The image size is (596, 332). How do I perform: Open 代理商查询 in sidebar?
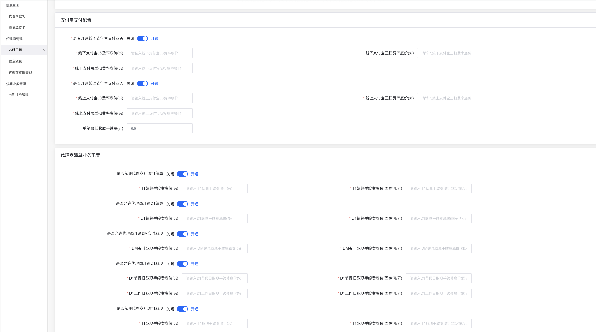17,16
